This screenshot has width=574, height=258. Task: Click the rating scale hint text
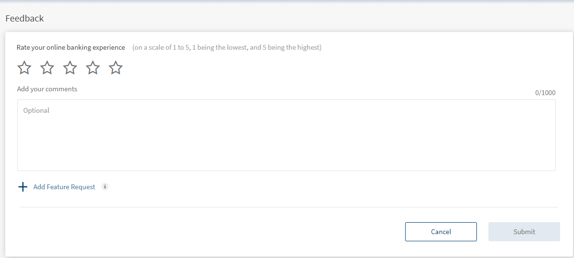(x=227, y=47)
